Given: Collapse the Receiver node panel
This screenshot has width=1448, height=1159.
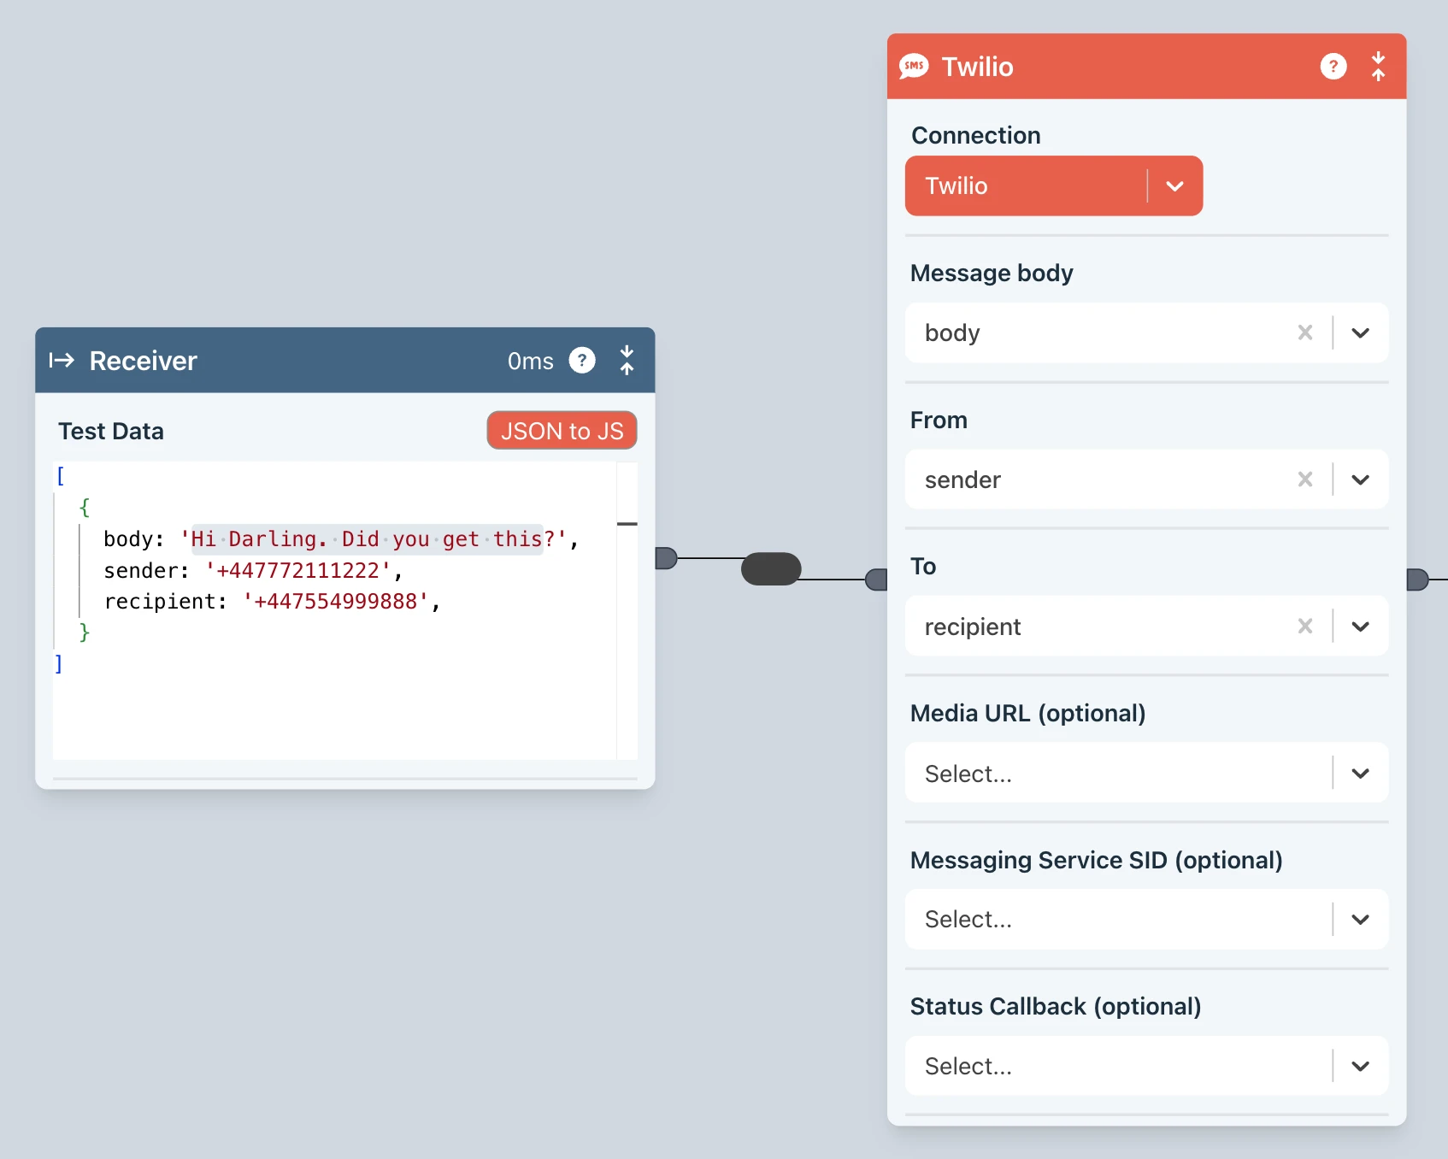Looking at the screenshot, I should point(627,361).
